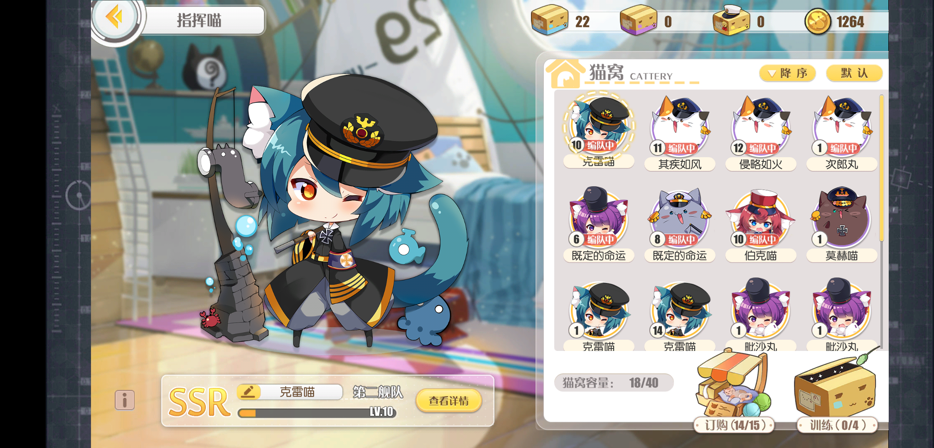Select the 侵略如火 cat
The image size is (934, 448).
[761, 133]
